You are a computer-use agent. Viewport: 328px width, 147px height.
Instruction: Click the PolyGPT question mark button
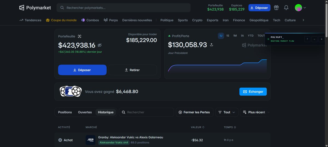(x=307, y=39)
